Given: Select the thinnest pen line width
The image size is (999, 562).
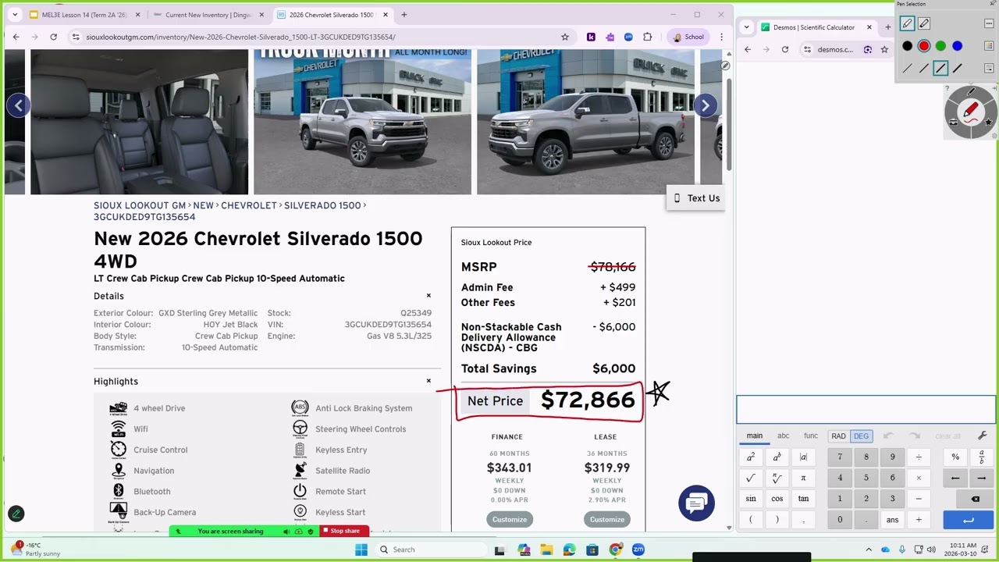Looking at the screenshot, I should pyautogui.click(x=907, y=69).
